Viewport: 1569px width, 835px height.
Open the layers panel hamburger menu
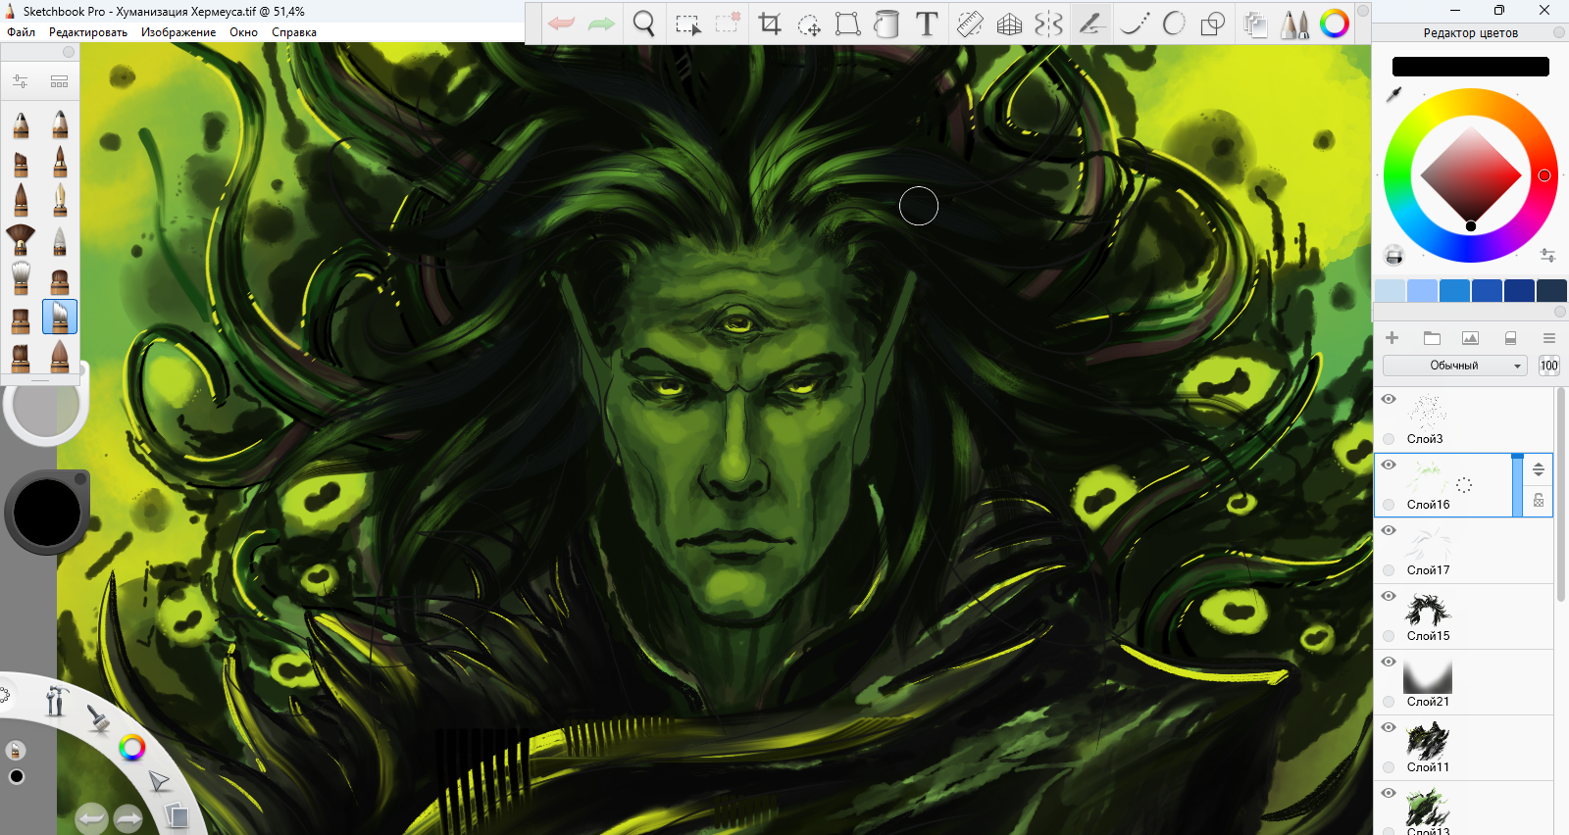click(x=1548, y=338)
